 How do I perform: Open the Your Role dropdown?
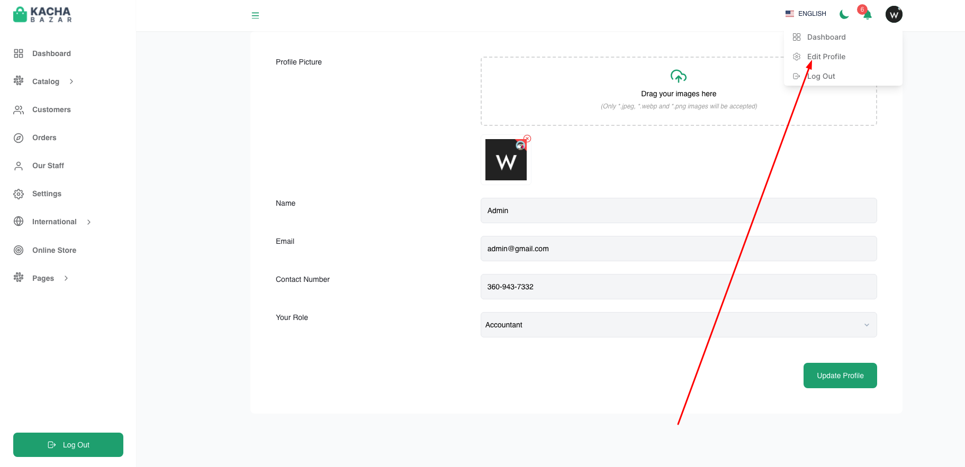coord(679,325)
